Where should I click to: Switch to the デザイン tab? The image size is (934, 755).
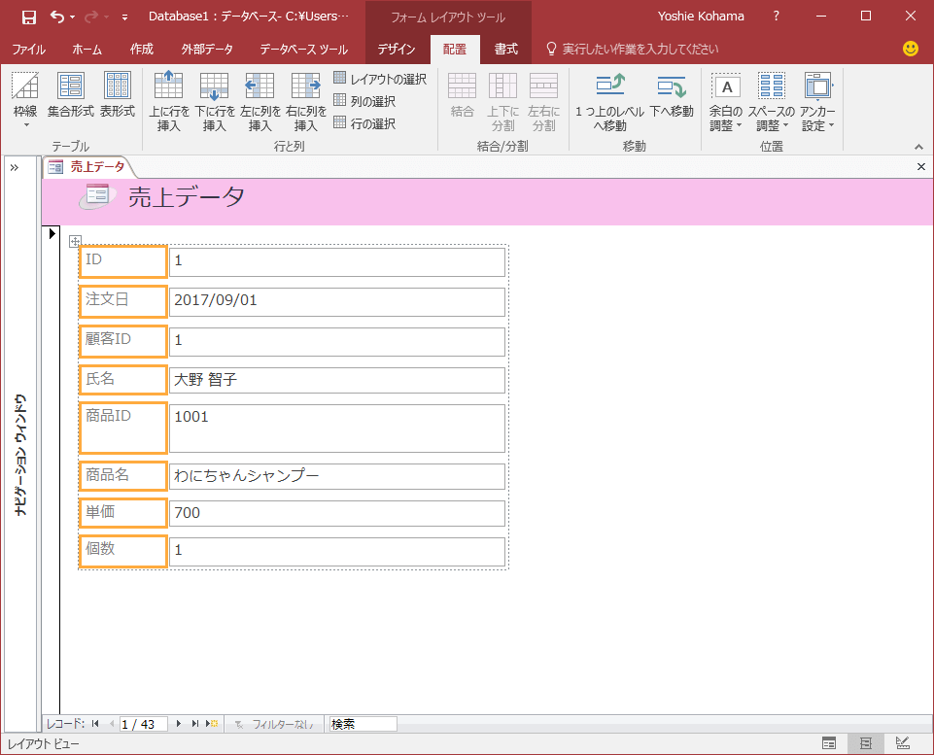pyautogui.click(x=397, y=49)
